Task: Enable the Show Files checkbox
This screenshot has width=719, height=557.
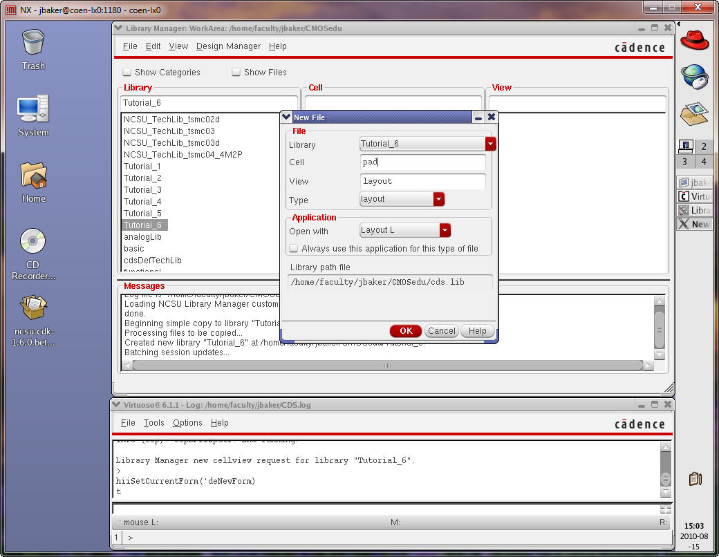Action: click(236, 72)
